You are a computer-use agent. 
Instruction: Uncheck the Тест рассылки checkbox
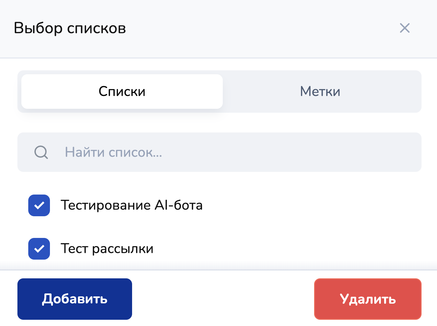(x=39, y=249)
